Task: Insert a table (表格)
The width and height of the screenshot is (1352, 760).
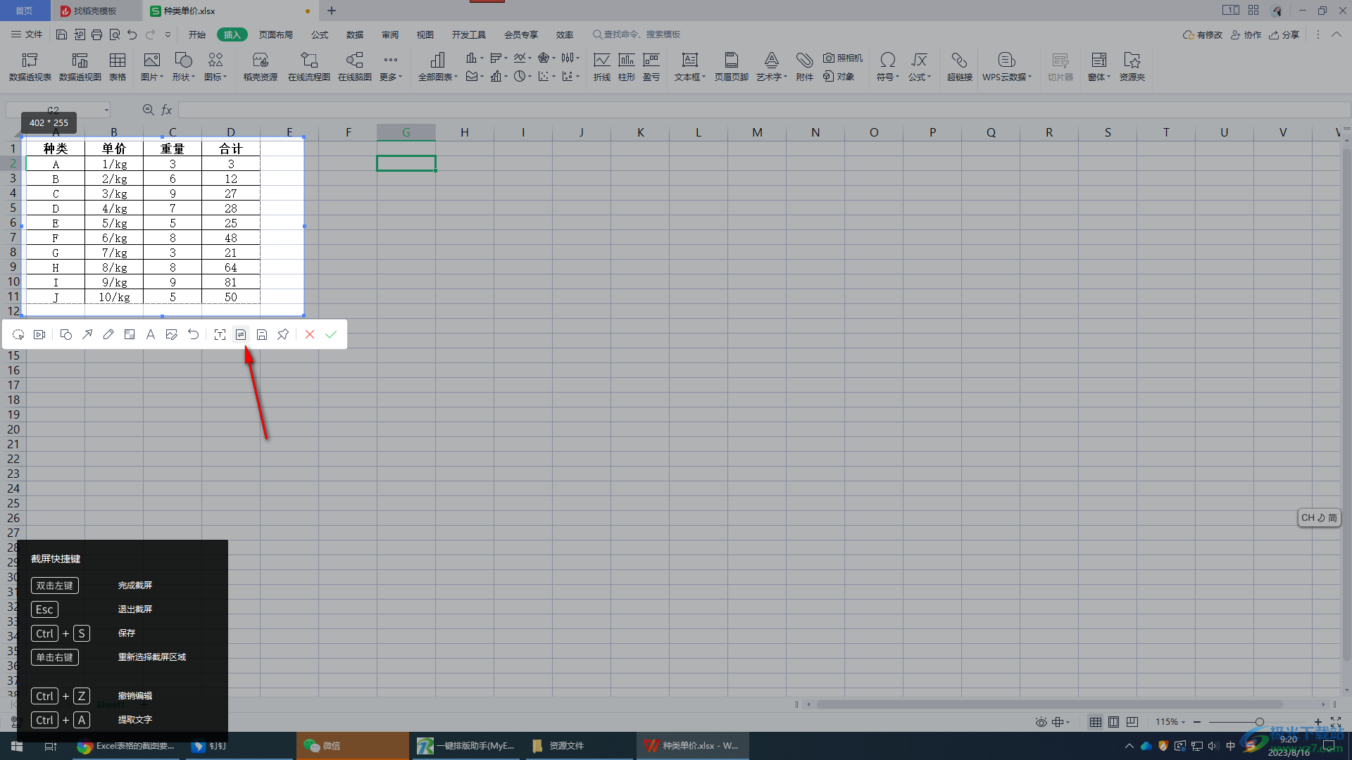Action: tap(118, 67)
